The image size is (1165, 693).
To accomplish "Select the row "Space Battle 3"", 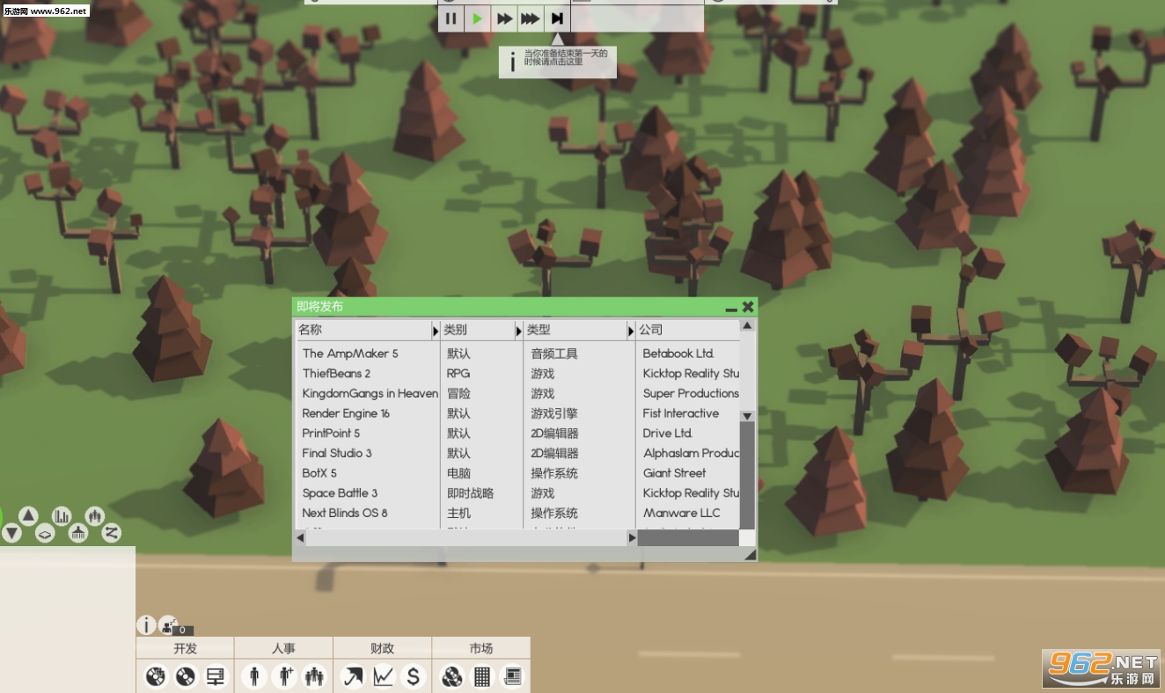I will [517, 493].
